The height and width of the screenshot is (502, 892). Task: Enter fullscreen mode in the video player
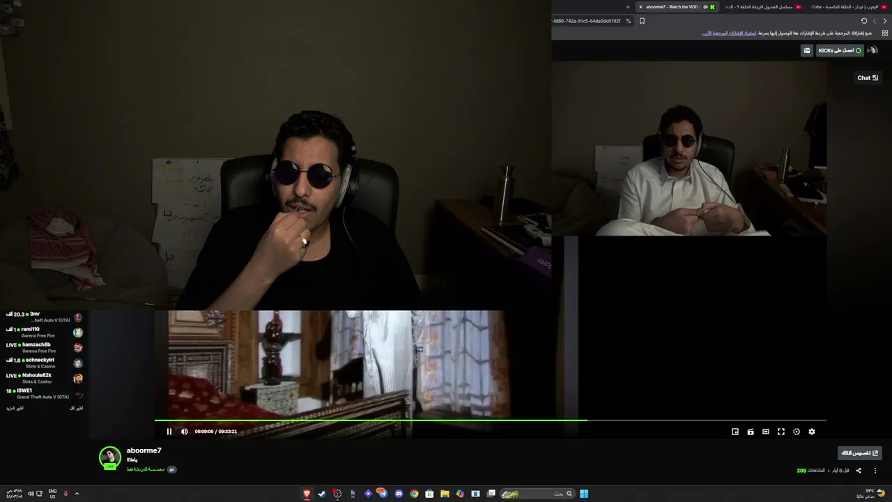781,432
